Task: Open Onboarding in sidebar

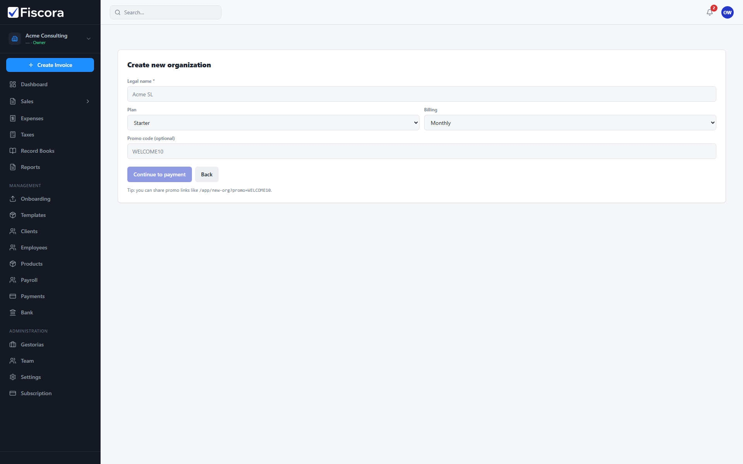Action: [x=50, y=199]
